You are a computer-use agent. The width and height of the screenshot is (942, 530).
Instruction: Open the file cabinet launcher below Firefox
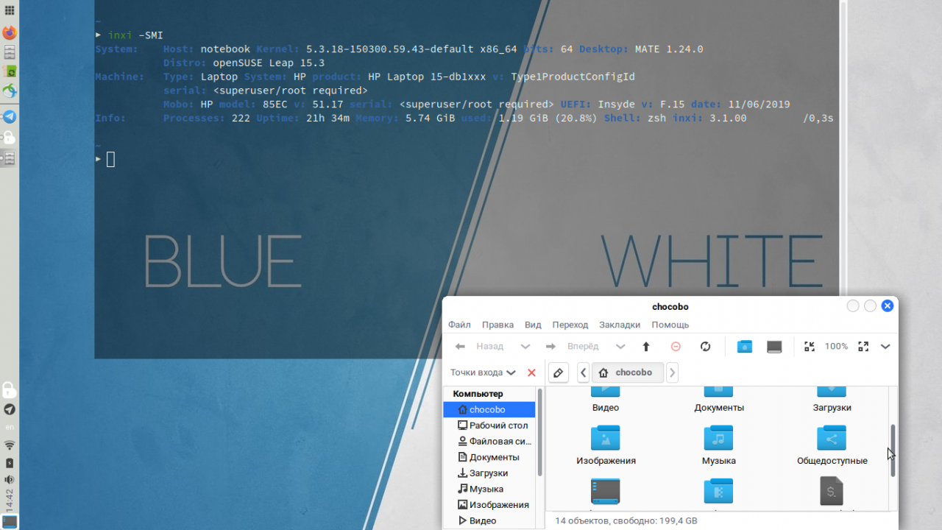click(x=10, y=52)
